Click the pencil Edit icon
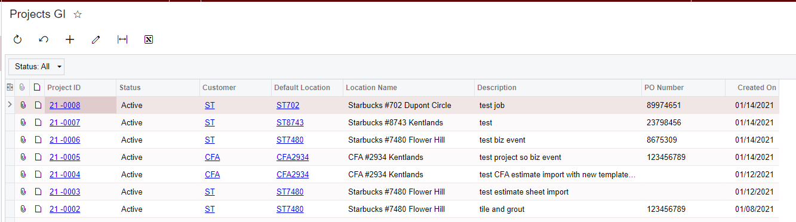The image size is (796, 222). 96,39
